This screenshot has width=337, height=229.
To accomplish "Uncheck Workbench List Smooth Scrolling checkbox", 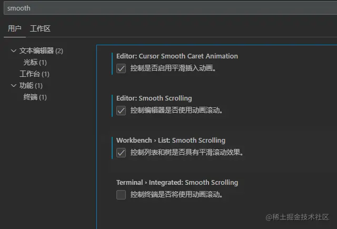I will [121, 153].
